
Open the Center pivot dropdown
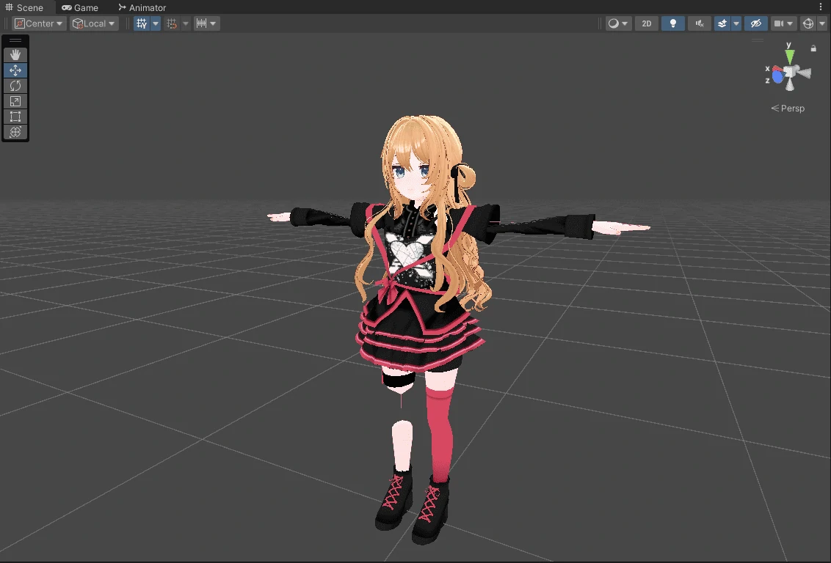[40, 23]
